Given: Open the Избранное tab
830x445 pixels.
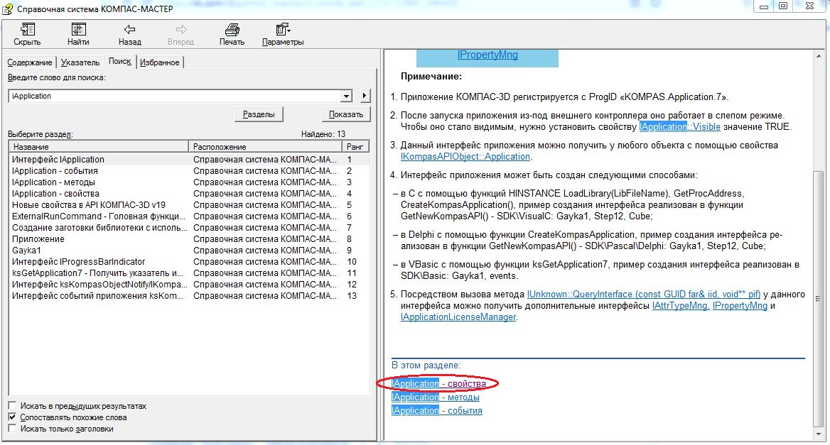Looking at the screenshot, I should 159,62.
